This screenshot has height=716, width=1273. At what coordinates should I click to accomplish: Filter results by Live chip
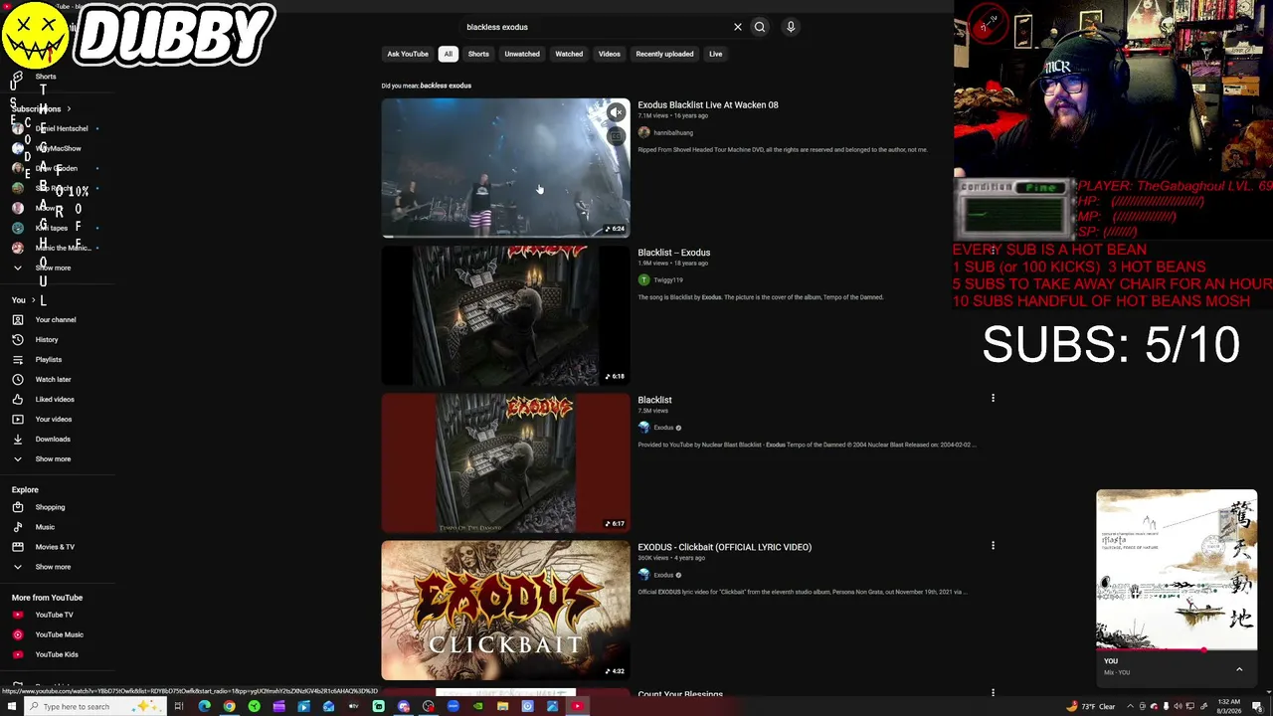click(715, 54)
